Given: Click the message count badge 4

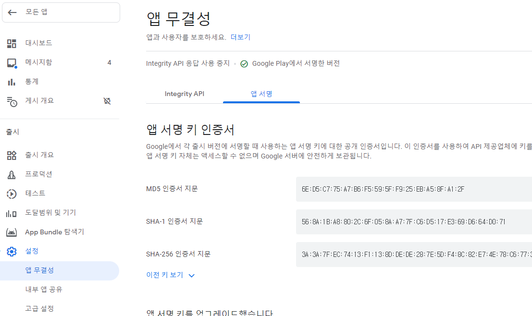Looking at the screenshot, I should point(109,62).
